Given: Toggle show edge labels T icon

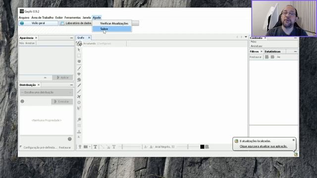Looking at the screenshot, I should [114, 147].
